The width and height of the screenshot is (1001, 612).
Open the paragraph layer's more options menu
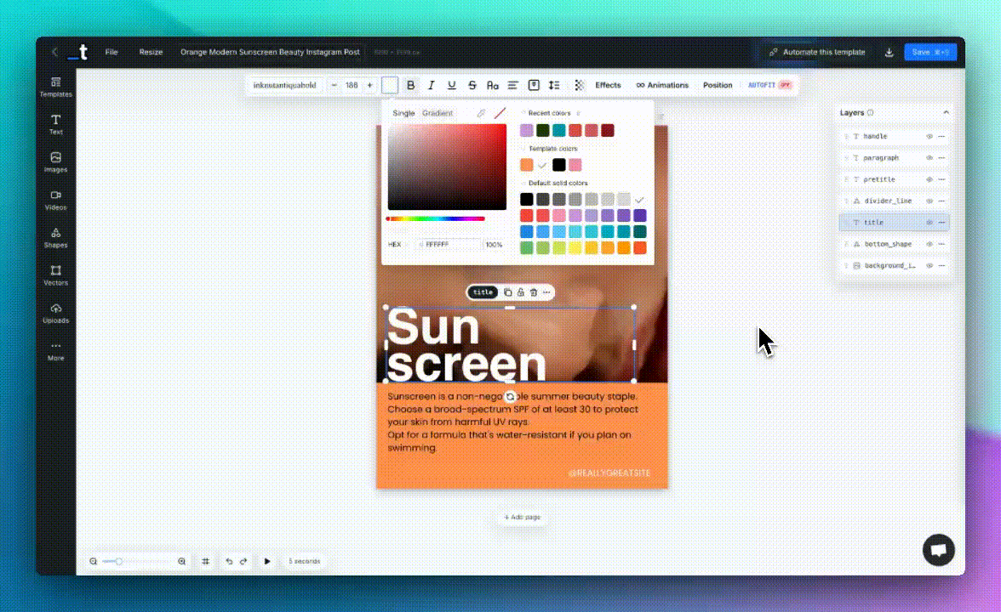point(941,158)
